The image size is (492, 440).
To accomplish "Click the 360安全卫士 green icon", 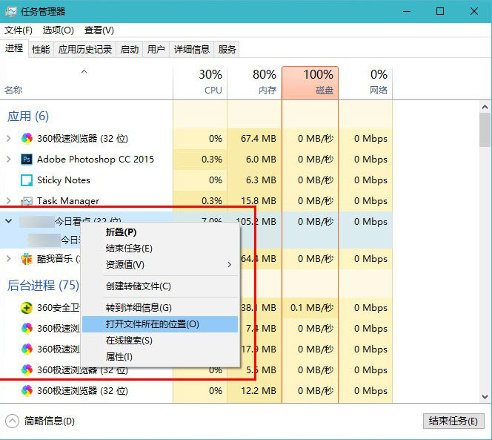I will tap(27, 308).
